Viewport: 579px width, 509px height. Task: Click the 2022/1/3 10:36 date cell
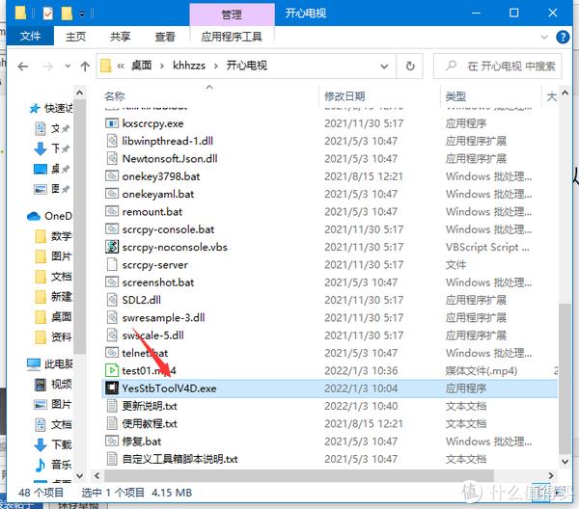click(x=361, y=371)
